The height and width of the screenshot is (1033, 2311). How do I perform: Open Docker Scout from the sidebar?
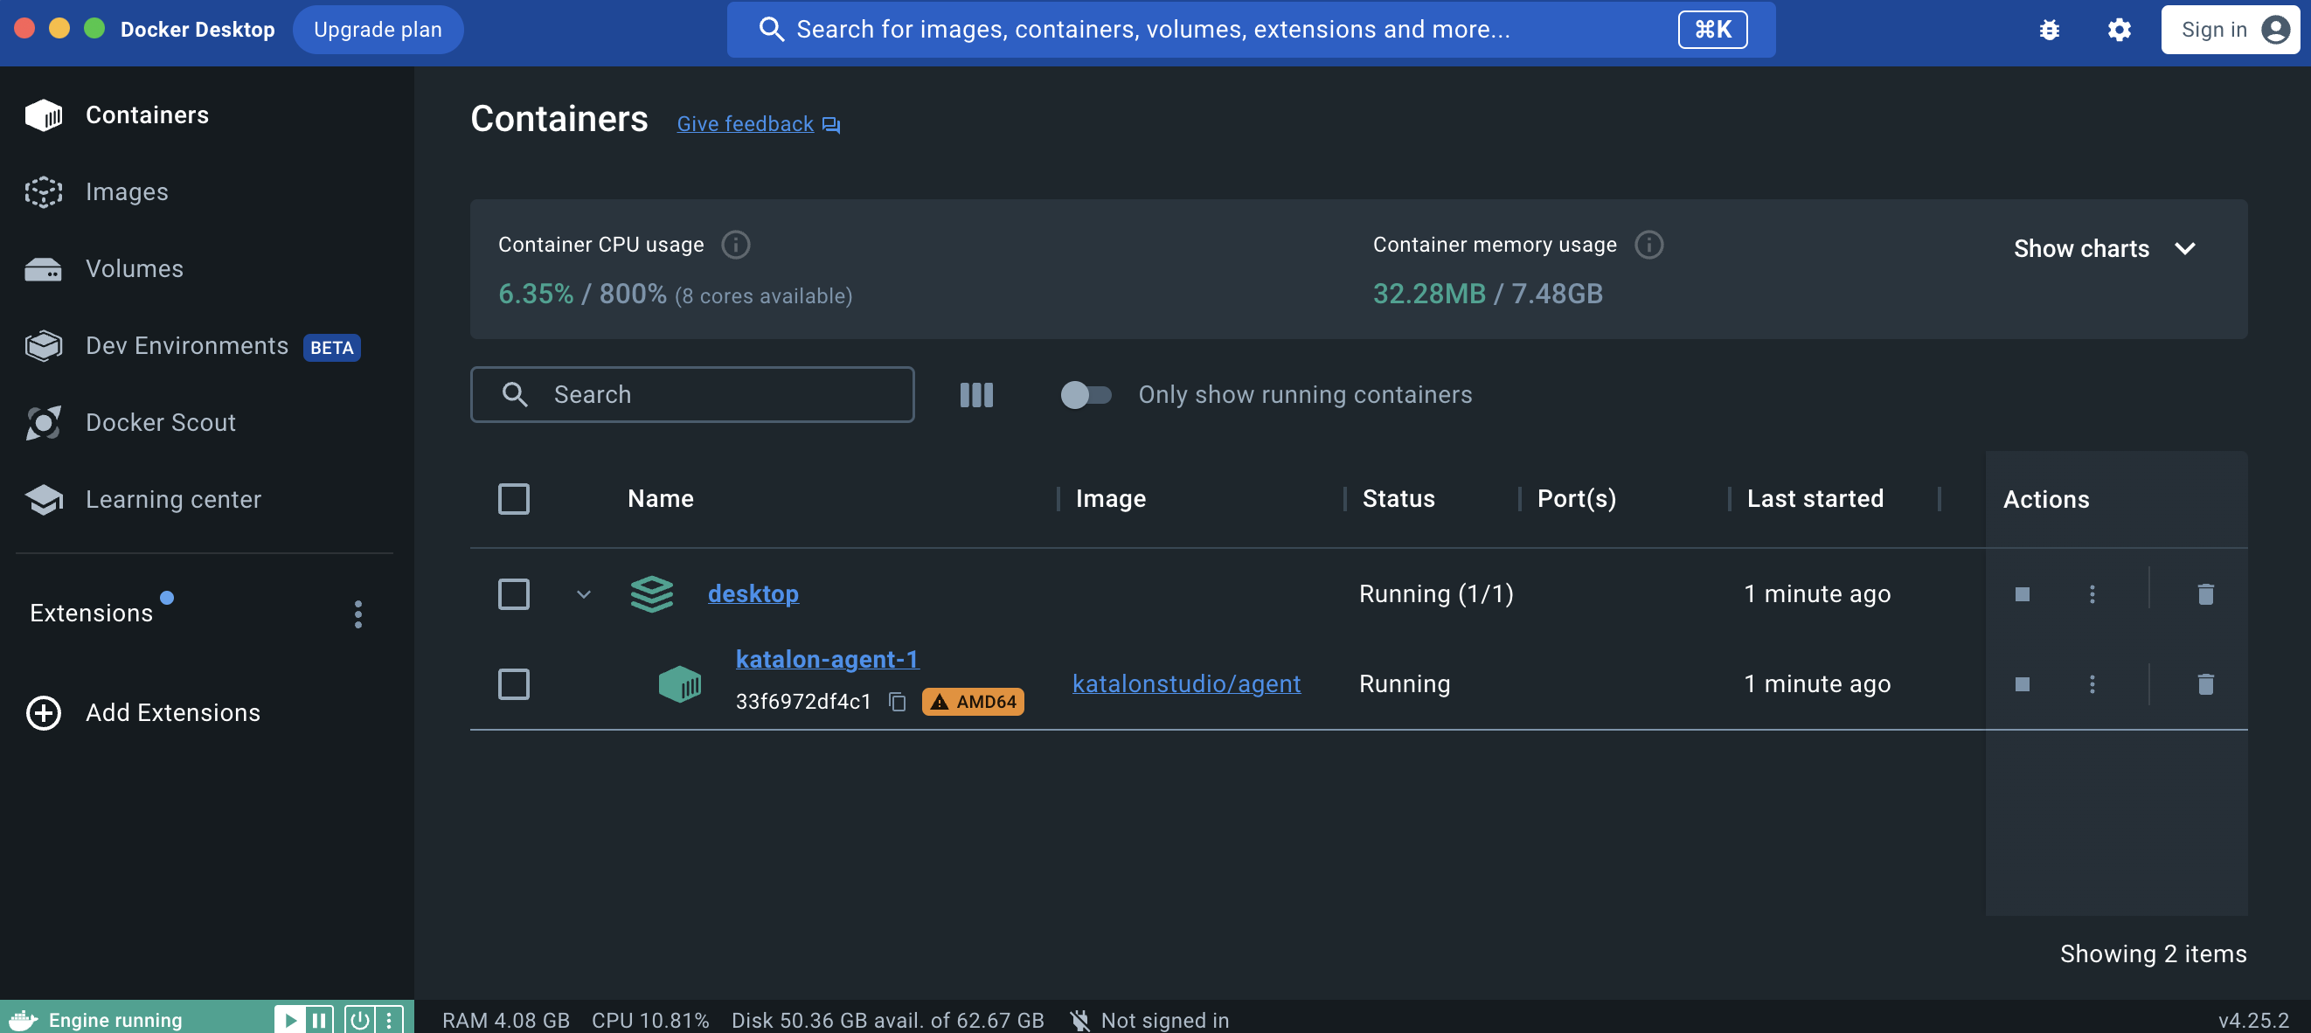tap(161, 422)
